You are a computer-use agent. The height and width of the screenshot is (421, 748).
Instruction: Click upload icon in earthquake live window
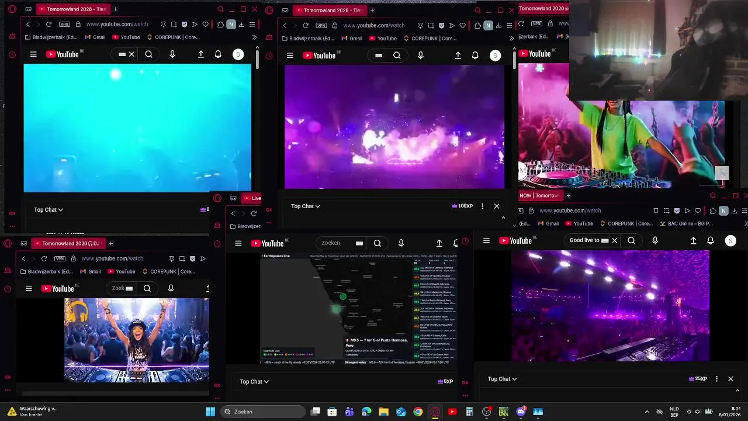pos(439,243)
